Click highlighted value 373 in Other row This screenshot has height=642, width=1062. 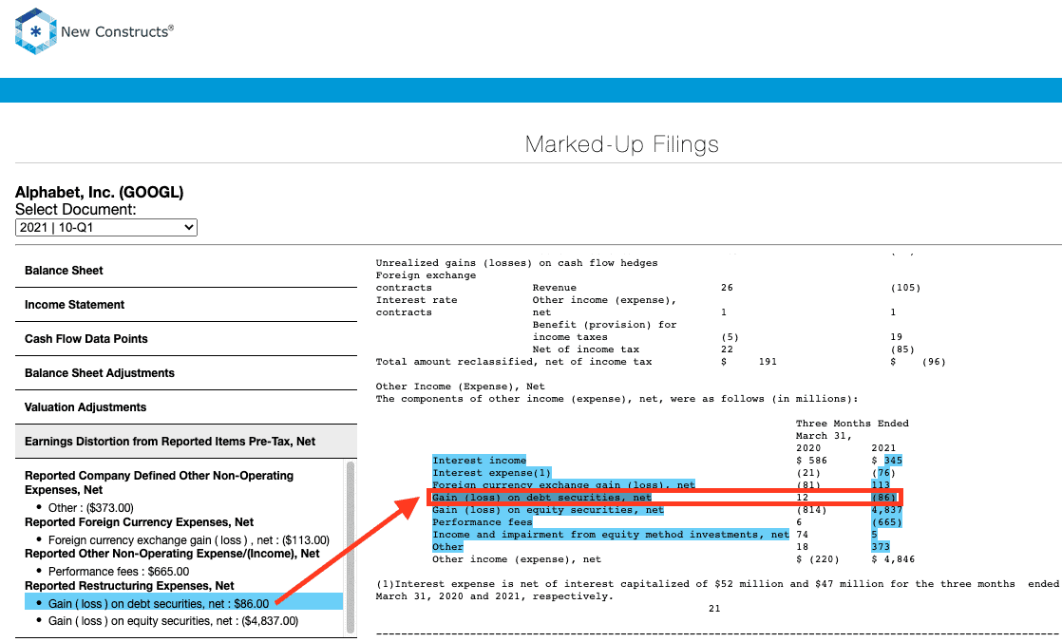[881, 546]
